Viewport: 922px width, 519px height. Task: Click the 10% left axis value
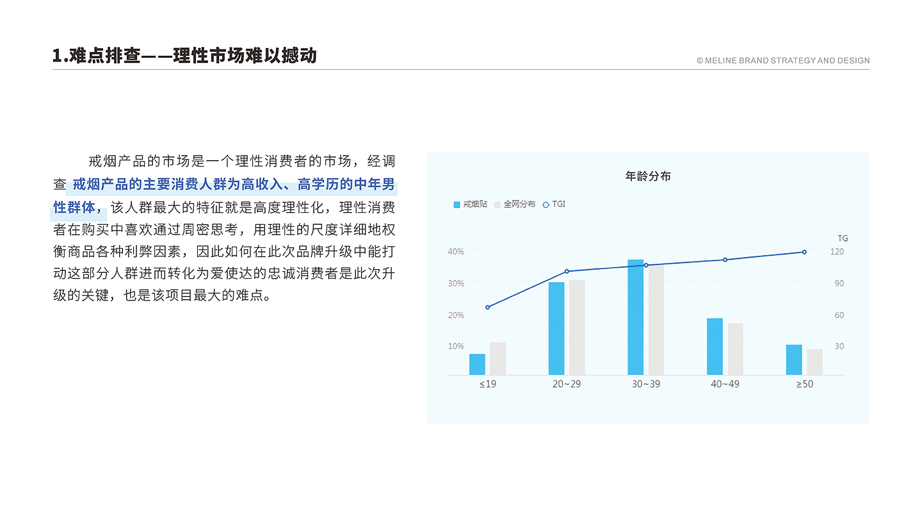[456, 346]
